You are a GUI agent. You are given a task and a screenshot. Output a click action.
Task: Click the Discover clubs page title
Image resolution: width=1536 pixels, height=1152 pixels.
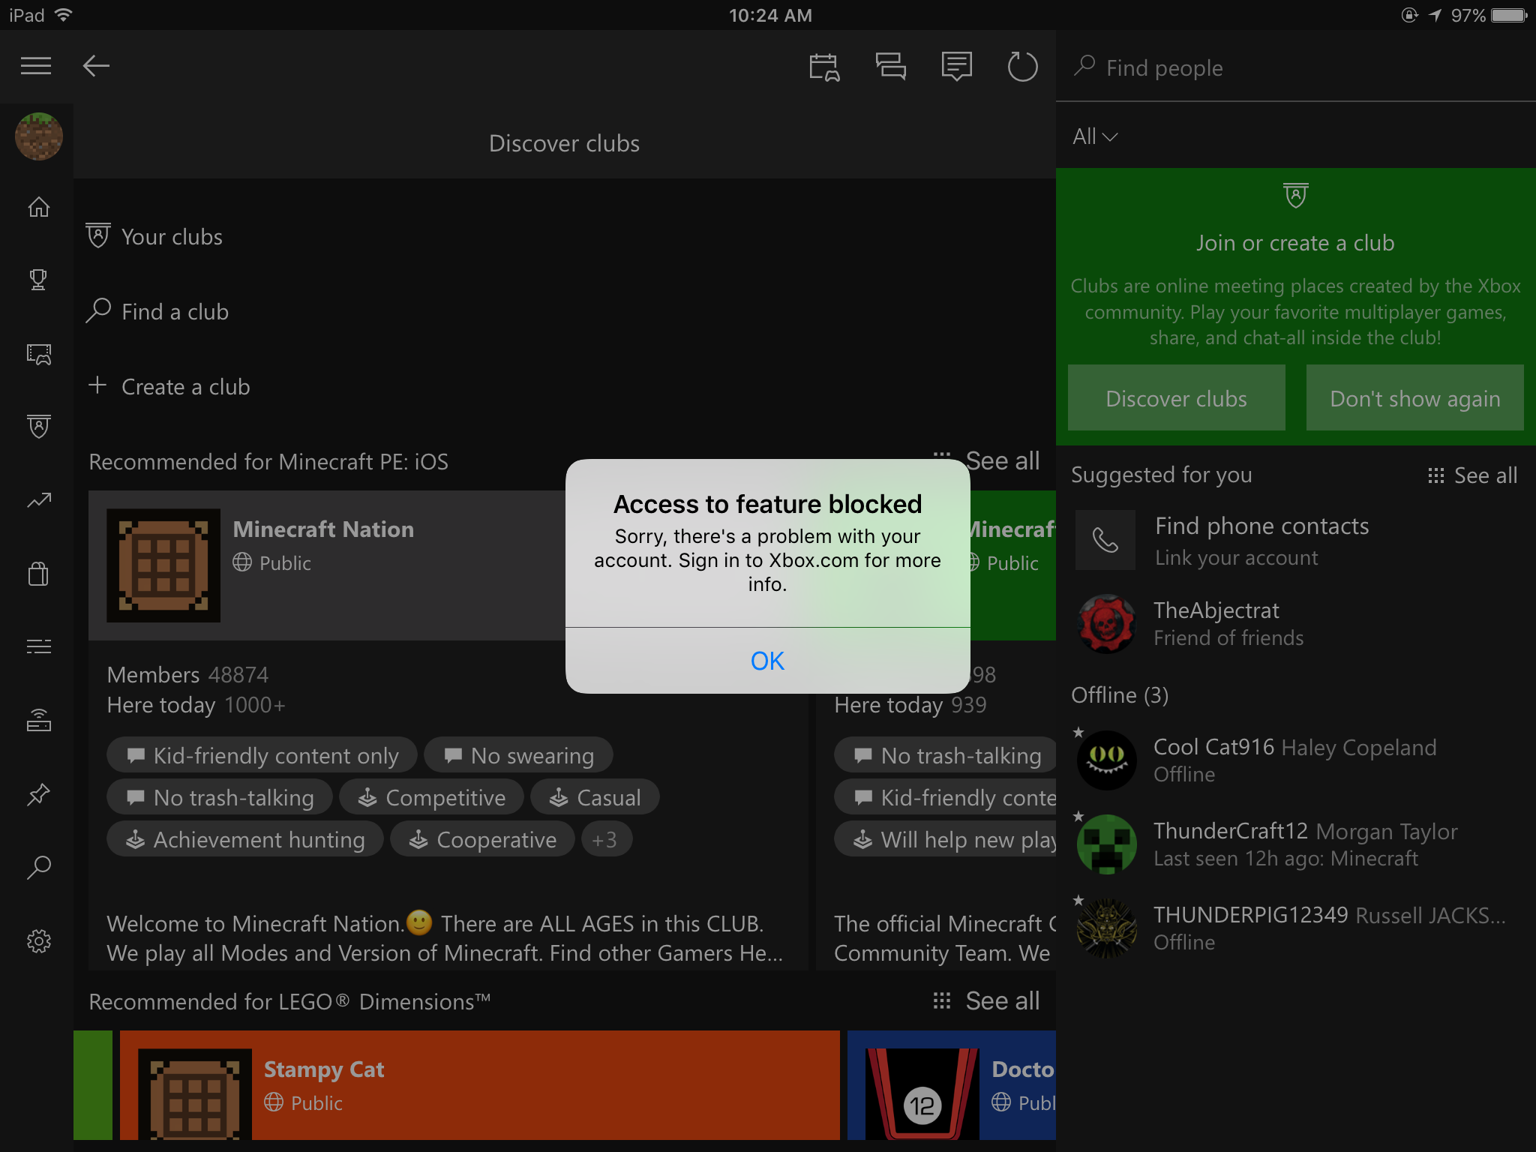pyautogui.click(x=564, y=143)
